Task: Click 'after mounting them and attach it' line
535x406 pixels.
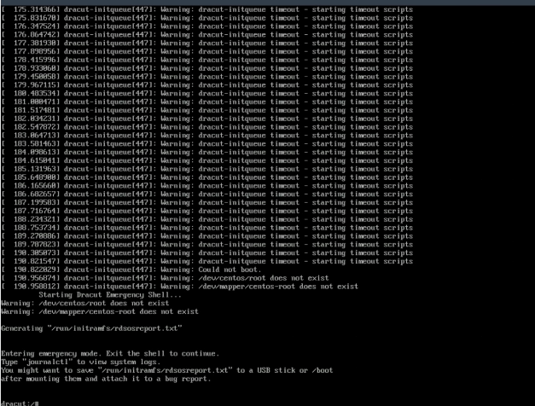Action: pos(106,379)
